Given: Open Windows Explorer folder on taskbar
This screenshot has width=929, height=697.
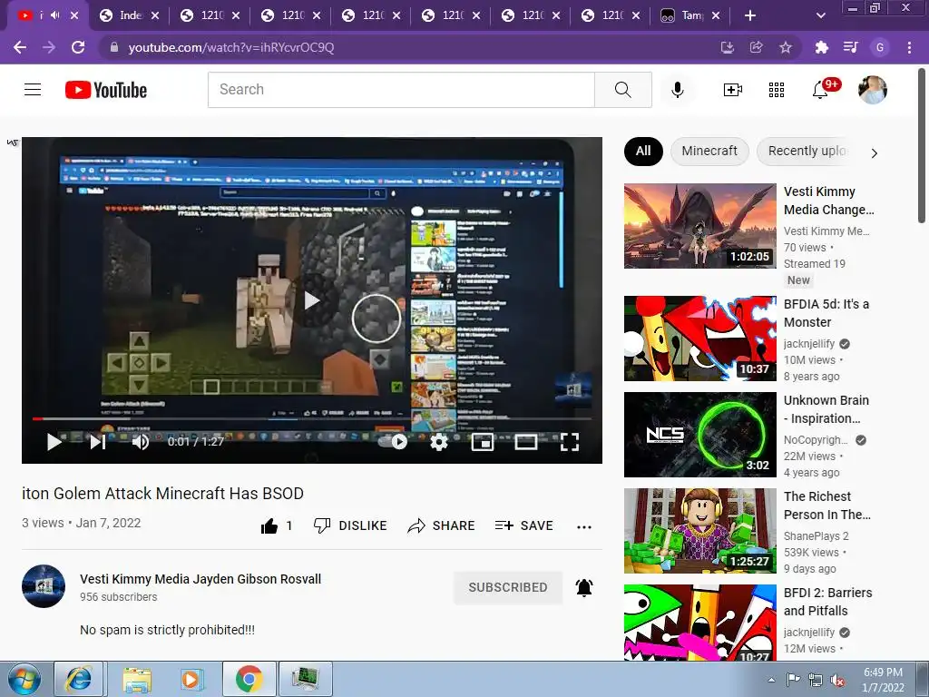Looking at the screenshot, I should click(137, 679).
